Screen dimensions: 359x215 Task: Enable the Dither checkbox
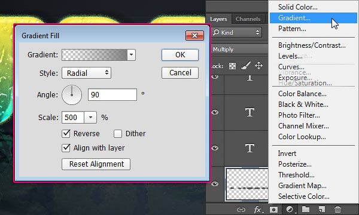(x=118, y=134)
